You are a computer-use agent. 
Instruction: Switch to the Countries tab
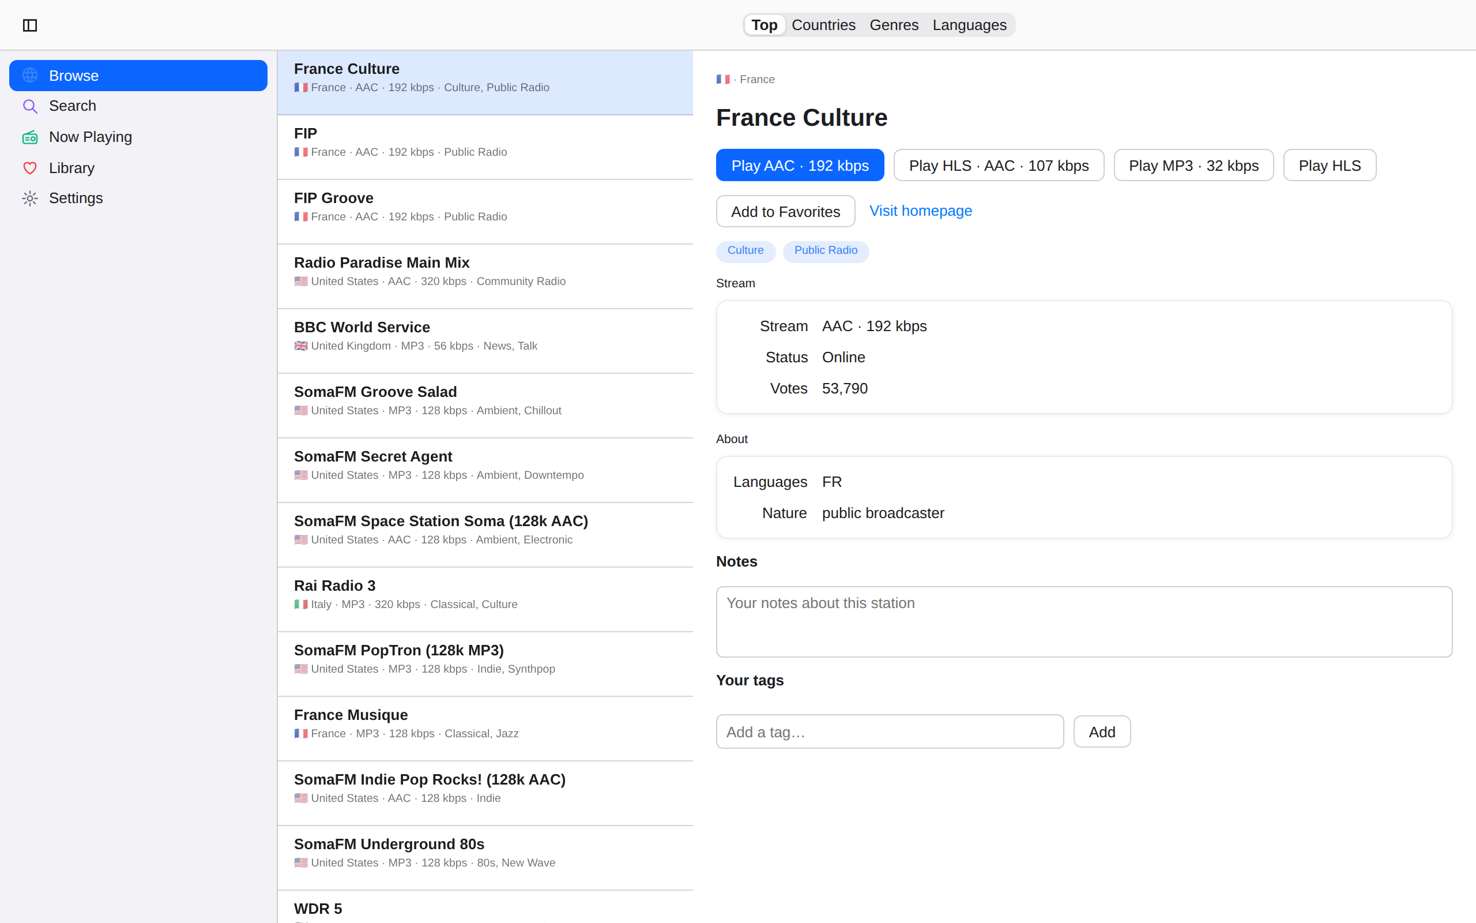point(823,25)
